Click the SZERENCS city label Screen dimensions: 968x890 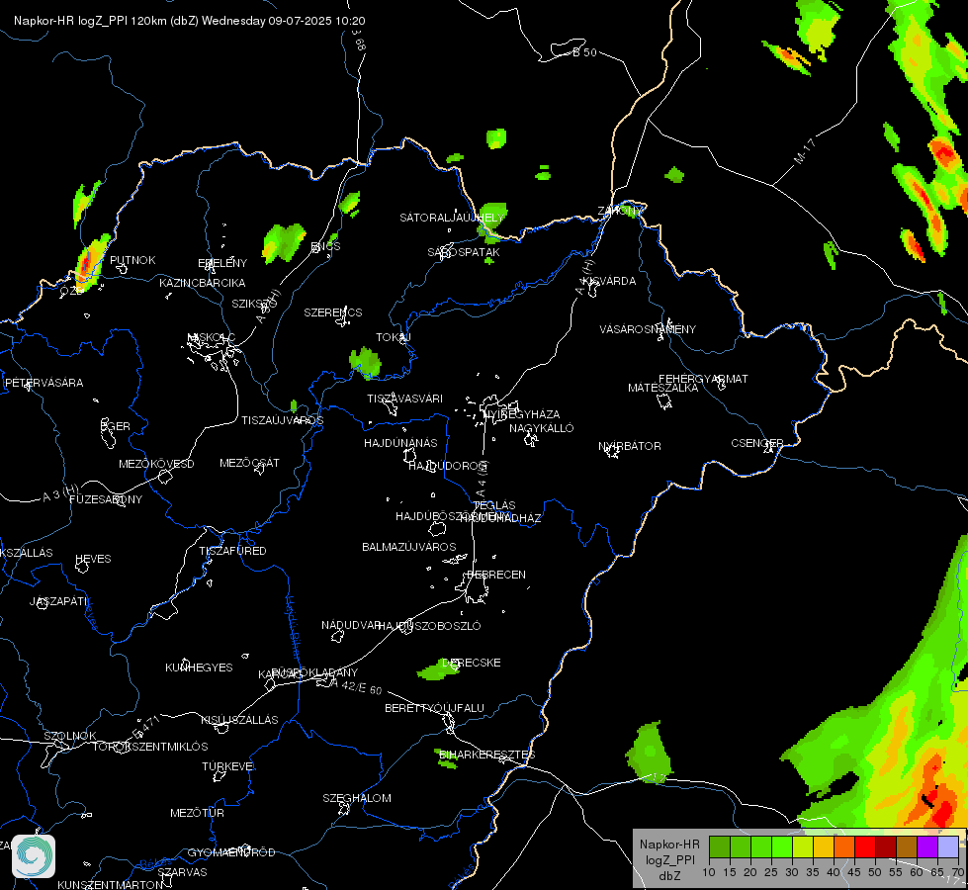click(x=333, y=312)
